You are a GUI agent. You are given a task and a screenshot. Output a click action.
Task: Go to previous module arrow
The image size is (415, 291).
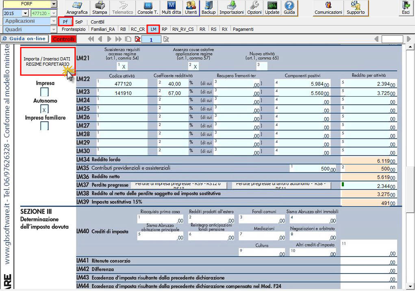click(100, 39)
